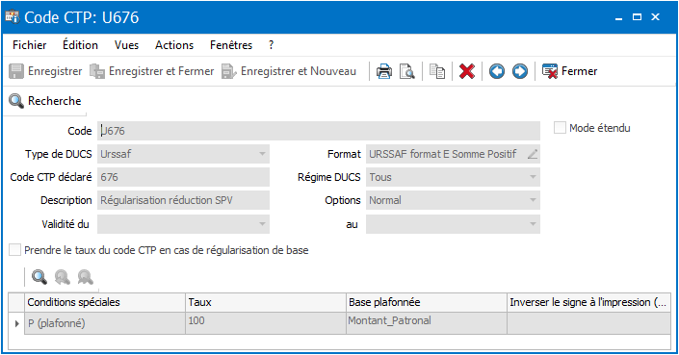Viewport: 679px width, 355px height.
Task: Open the Fenêtres menu
Action: pos(231,45)
